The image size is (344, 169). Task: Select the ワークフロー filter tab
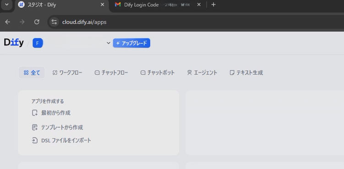[67, 73]
